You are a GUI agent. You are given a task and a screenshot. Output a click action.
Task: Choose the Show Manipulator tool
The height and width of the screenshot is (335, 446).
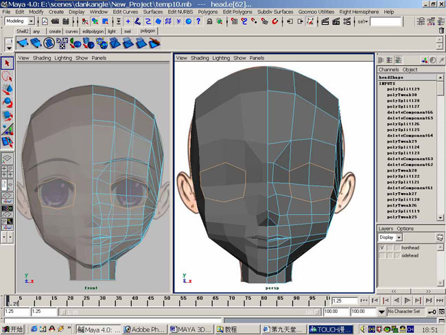pos(7,128)
